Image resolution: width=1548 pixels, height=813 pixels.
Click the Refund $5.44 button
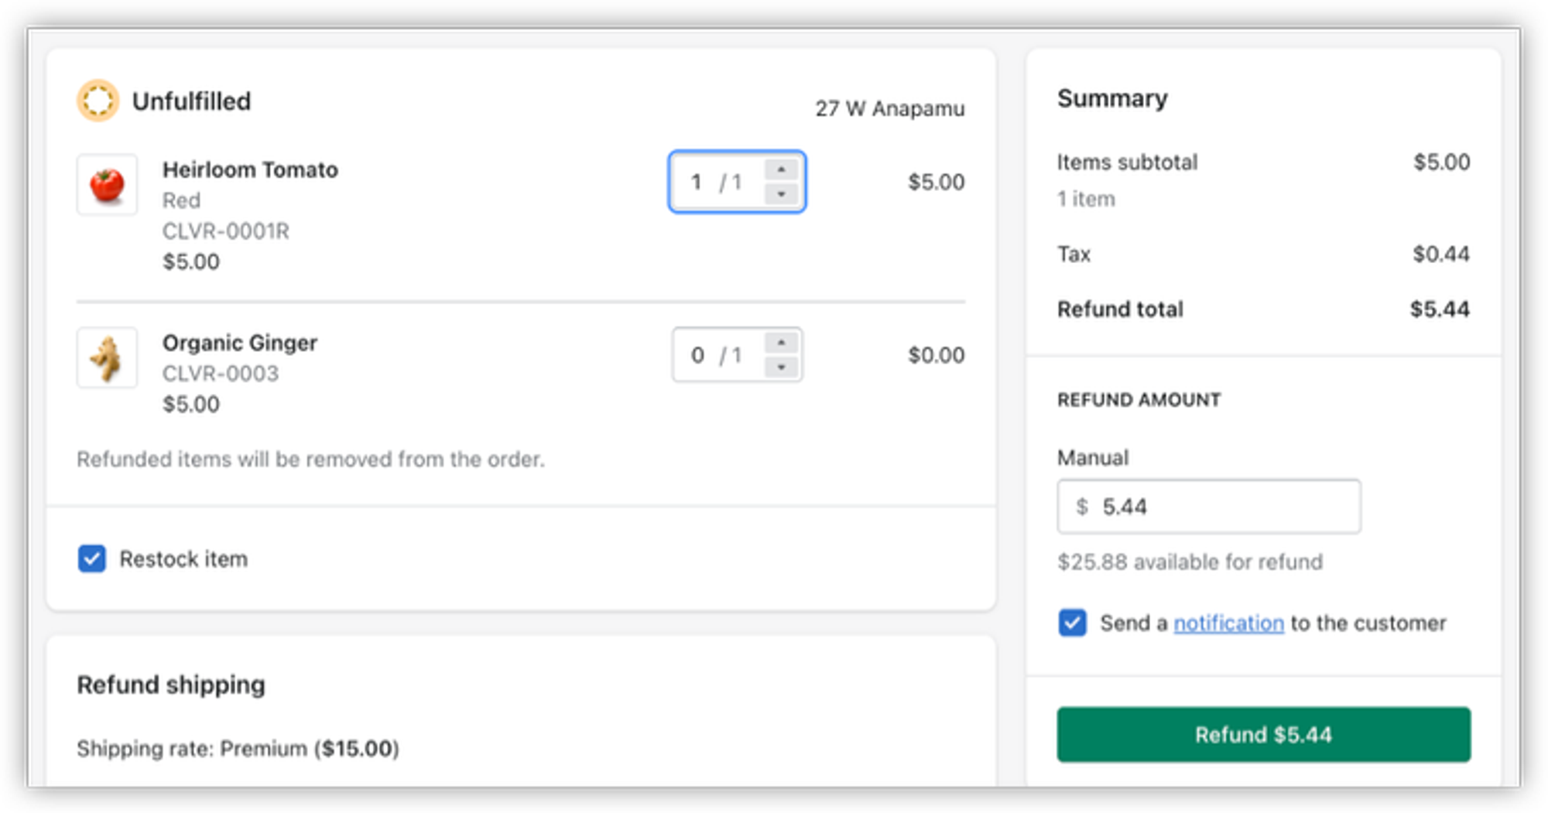(x=1263, y=734)
